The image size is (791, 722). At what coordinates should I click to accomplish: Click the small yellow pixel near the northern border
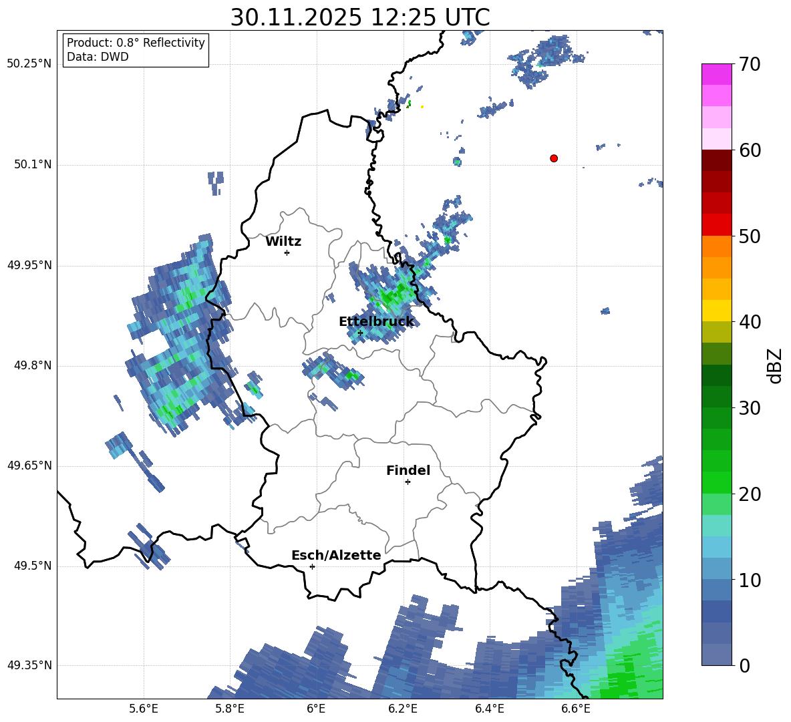click(x=422, y=106)
